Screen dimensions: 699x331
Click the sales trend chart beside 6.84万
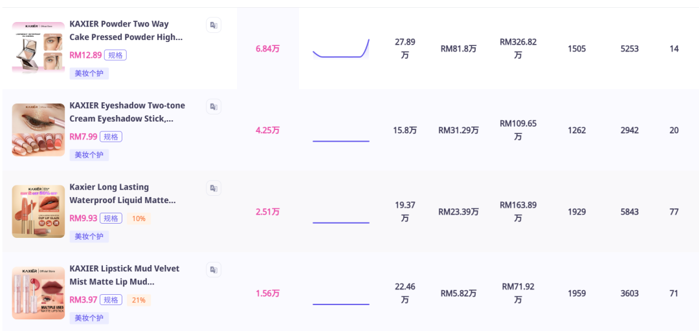(x=340, y=49)
